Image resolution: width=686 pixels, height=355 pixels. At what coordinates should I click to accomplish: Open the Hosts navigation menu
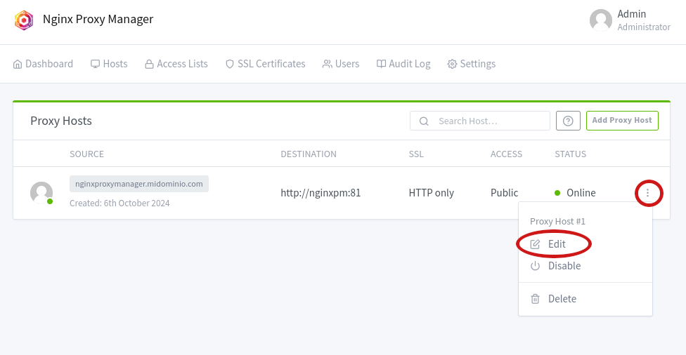pyautogui.click(x=109, y=64)
